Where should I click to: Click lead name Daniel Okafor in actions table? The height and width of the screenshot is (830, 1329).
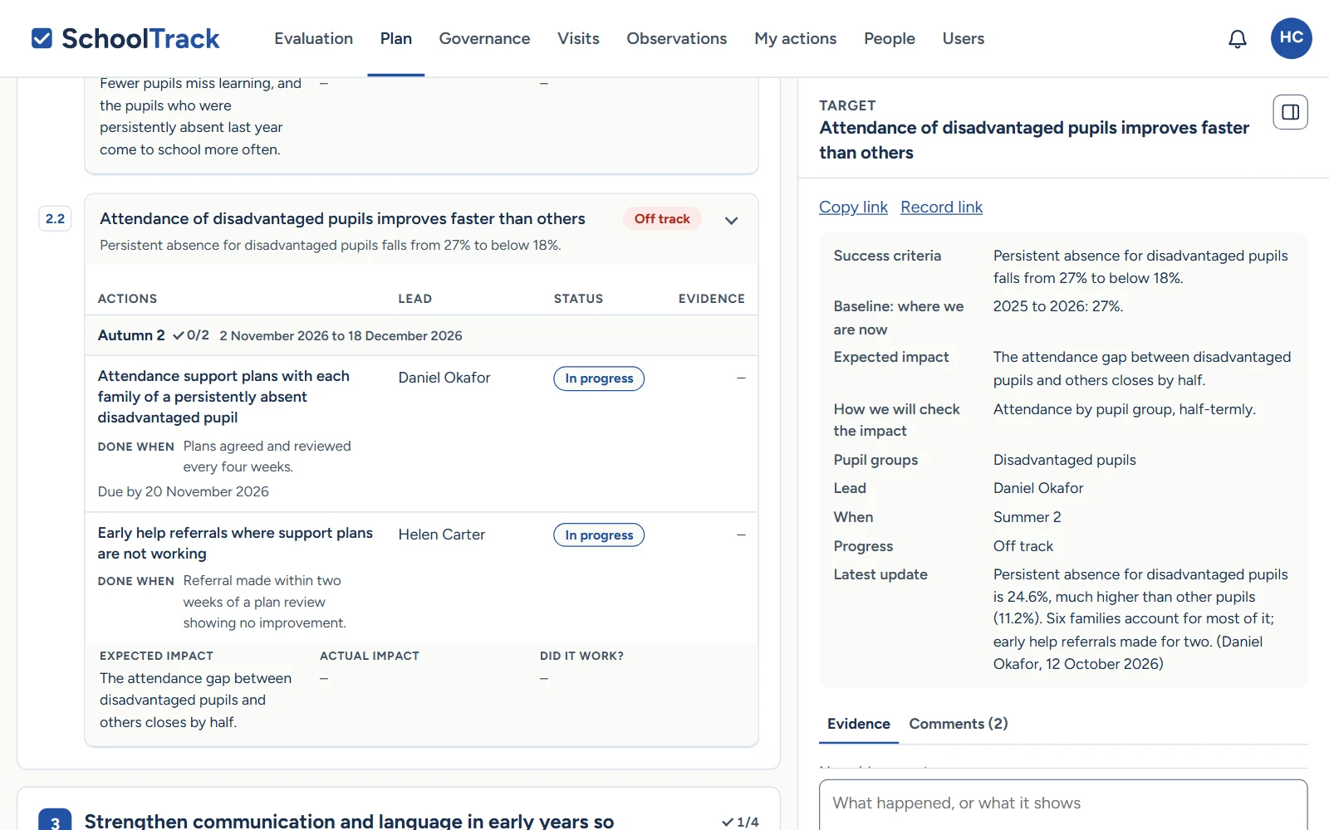[444, 378]
